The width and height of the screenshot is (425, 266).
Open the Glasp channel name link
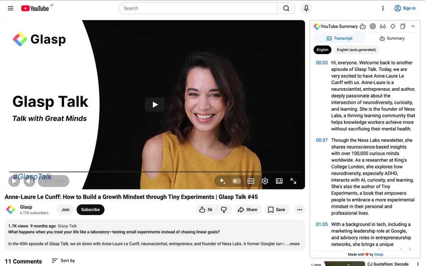coord(26,207)
